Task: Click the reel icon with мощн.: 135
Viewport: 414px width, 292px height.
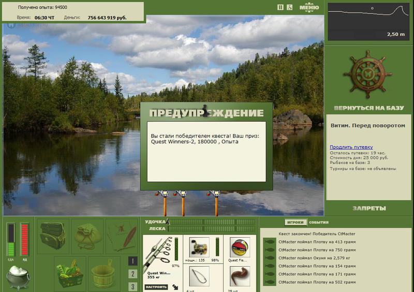Action: (199, 247)
